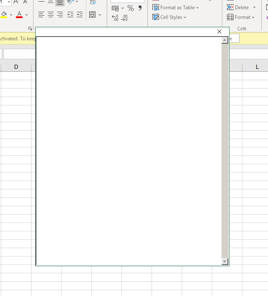This screenshot has height=296, width=268.
Task: Expand the Merge & Center dropdown arrow
Action: (x=100, y=15)
